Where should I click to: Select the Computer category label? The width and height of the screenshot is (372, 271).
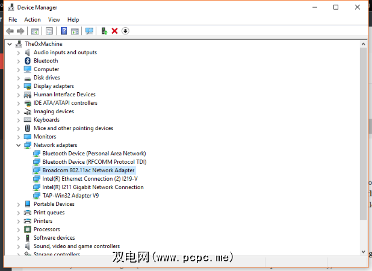46,69
